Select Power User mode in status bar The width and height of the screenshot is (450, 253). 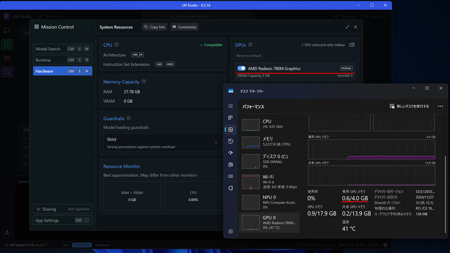pos(82,245)
